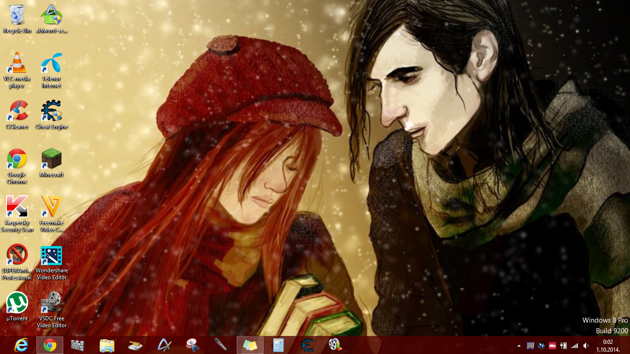Select the Kaspersky Security Scan shortcut
630x354 pixels.
coord(17,214)
